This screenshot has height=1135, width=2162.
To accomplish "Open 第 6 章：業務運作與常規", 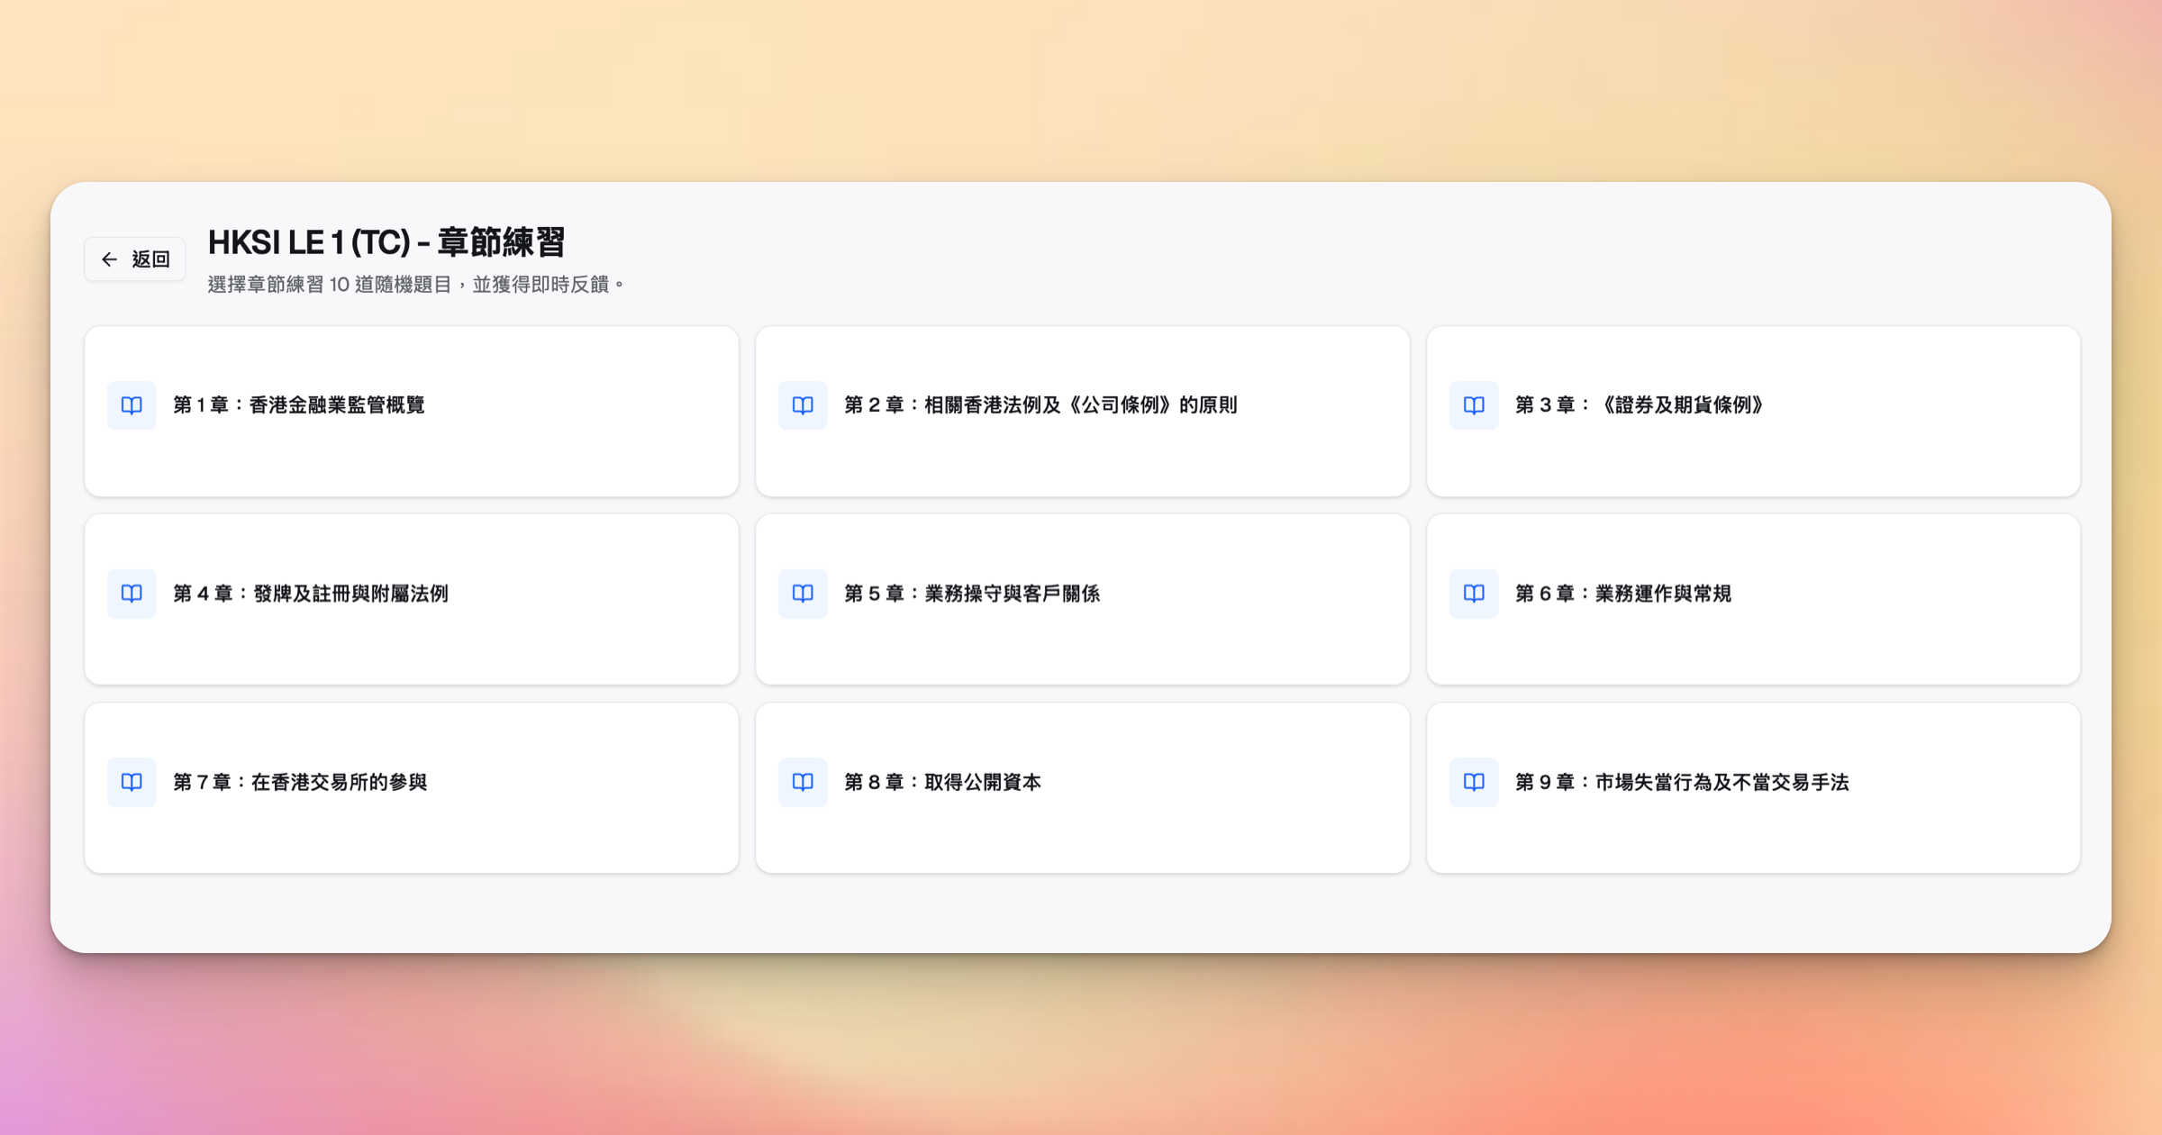I will (1754, 600).
